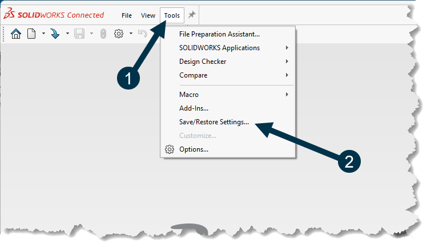Open SOLIDWORKS Applications submenu
The width and height of the screenshot is (427, 248).
point(228,48)
